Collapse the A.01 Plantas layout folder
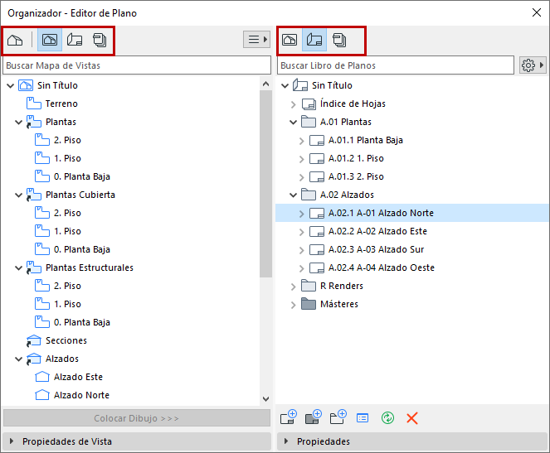The height and width of the screenshot is (453, 550). pos(293,123)
